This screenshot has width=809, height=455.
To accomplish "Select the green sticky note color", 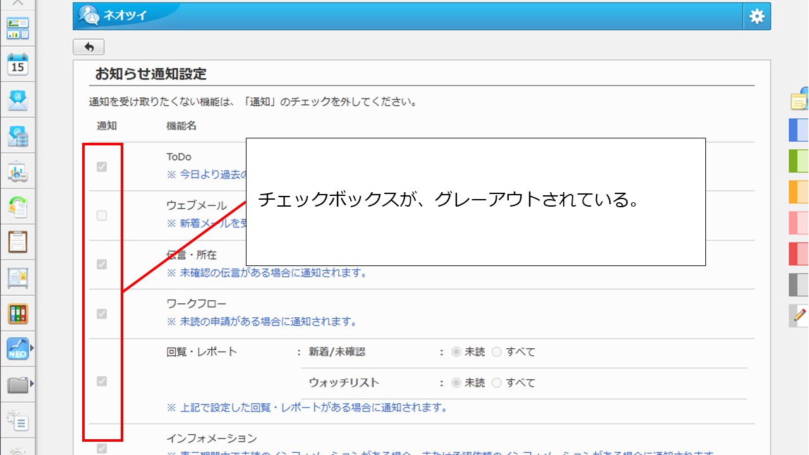I will [x=799, y=161].
